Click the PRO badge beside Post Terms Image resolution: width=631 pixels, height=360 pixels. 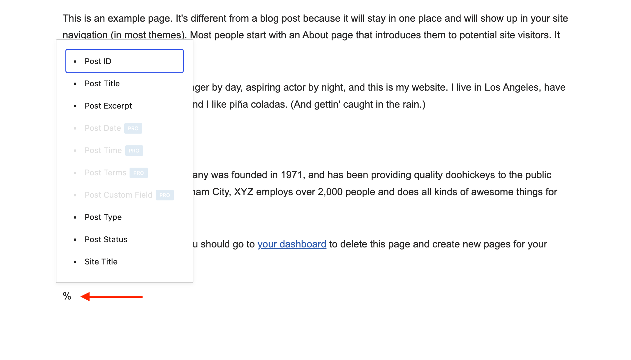(139, 173)
